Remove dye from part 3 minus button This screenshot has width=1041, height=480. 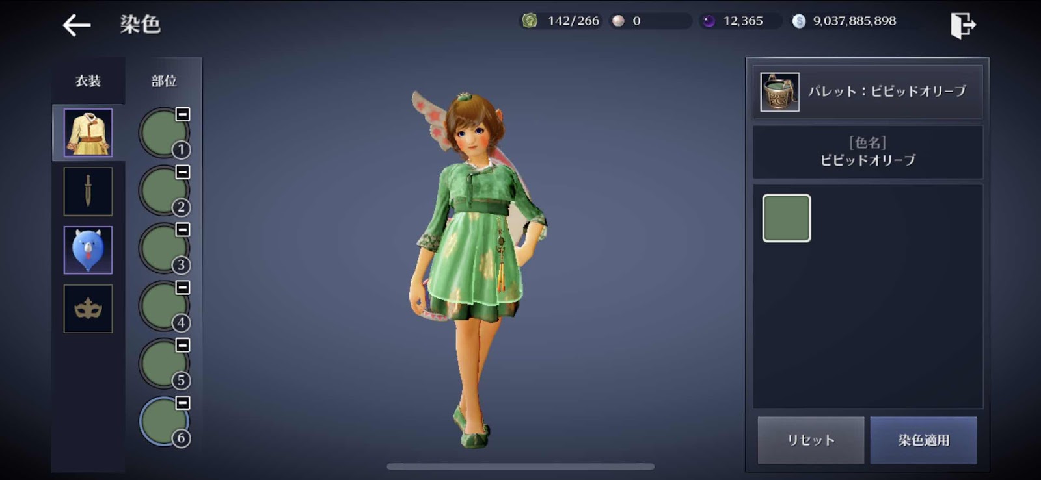coord(183,230)
